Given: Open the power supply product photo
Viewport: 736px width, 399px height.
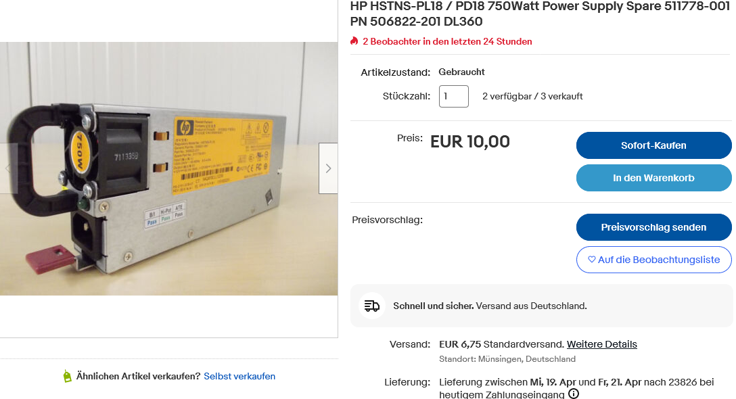Looking at the screenshot, I should pyautogui.click(x=168, y=168).
